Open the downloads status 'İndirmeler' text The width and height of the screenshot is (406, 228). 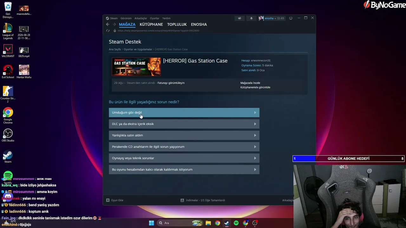(x=205, y=200)
